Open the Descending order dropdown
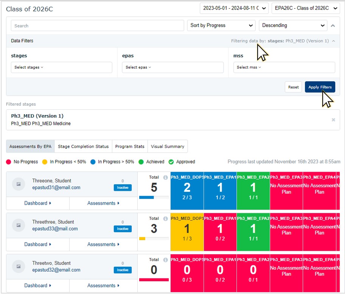 pyautogui.click(x=293, y=25)
